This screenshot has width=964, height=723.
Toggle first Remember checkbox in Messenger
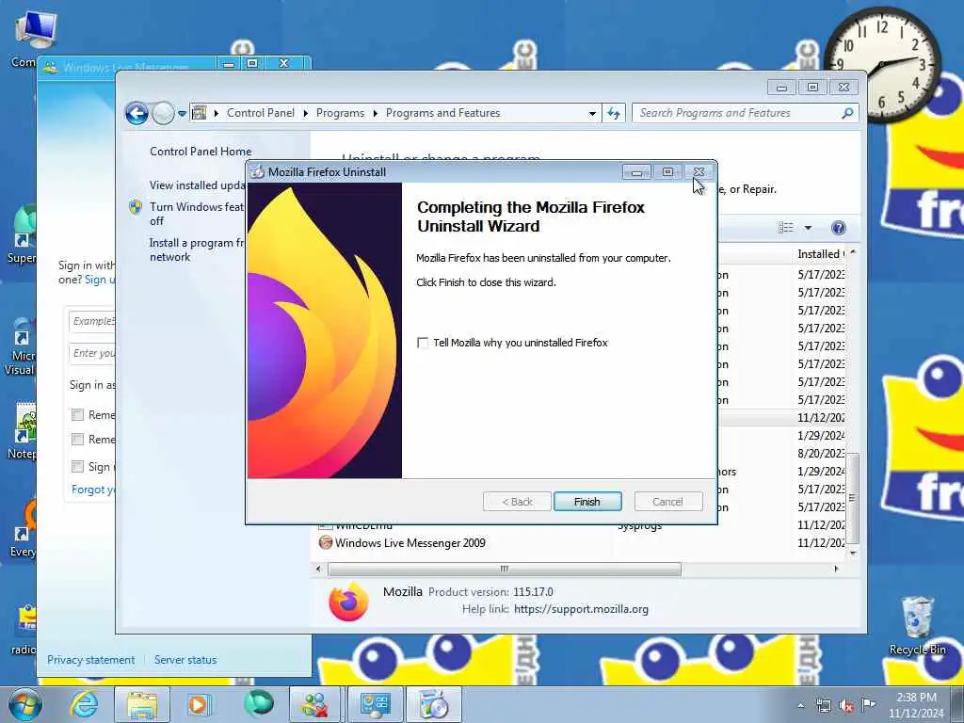[x=77, y=415]
